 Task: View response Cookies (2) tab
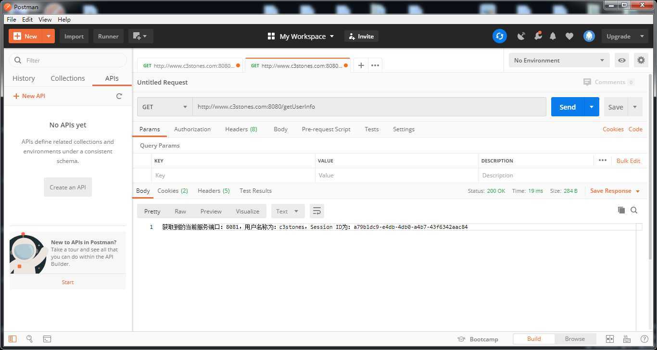pyautogui.click(x=173, y=191)
